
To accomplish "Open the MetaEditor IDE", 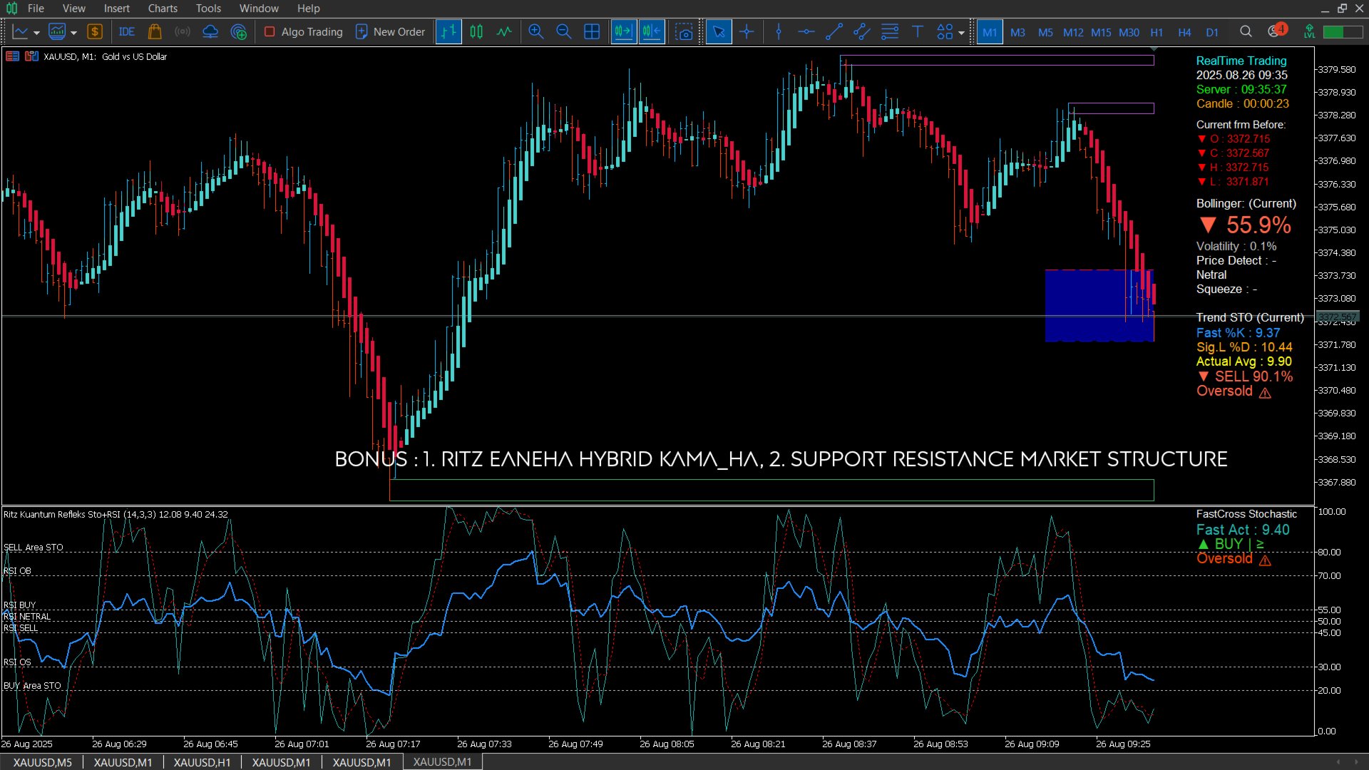I will click(x=127, y=32).
